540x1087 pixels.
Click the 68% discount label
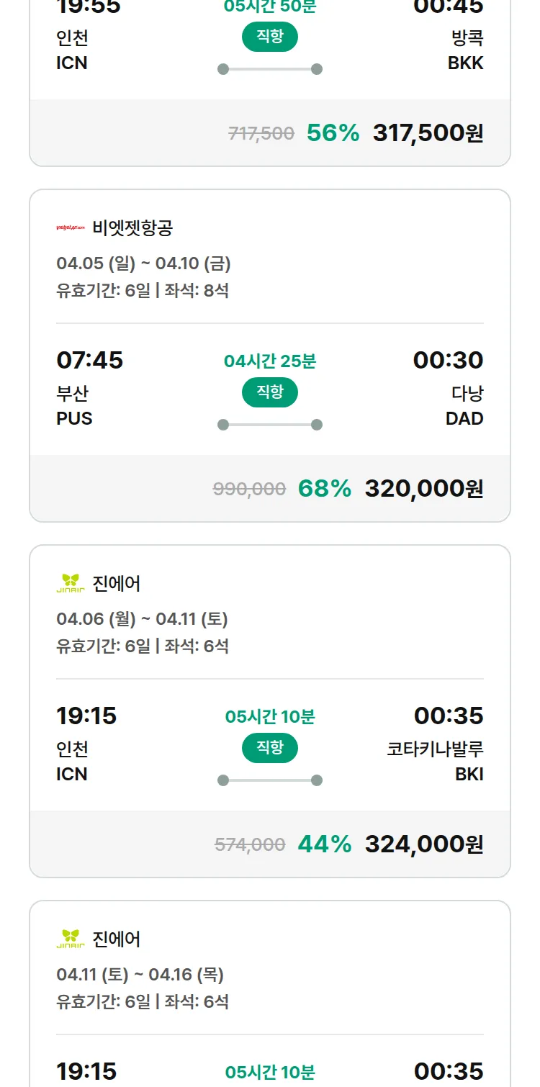(325, 488)
